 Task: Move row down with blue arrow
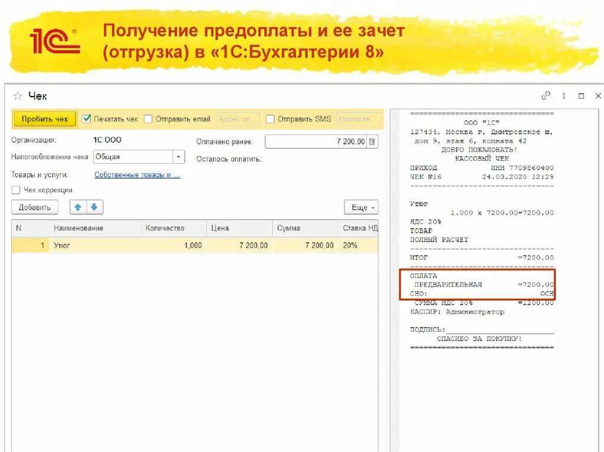[94, 207]
